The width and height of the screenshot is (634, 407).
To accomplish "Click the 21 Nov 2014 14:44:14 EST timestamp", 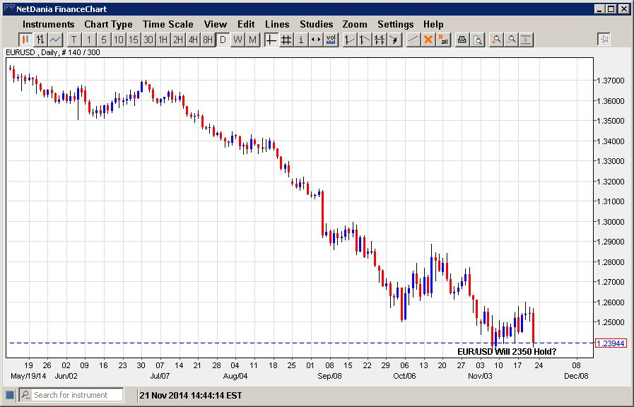I will click(191, 395).
